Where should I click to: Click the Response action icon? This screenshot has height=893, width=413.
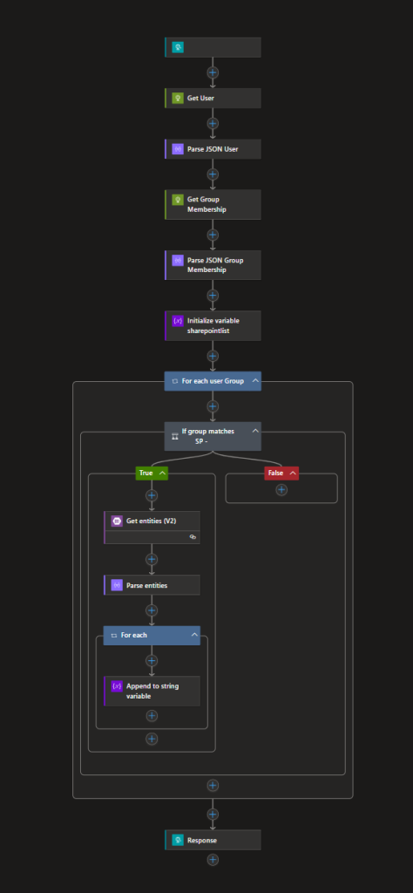click(x=178, y=840)
